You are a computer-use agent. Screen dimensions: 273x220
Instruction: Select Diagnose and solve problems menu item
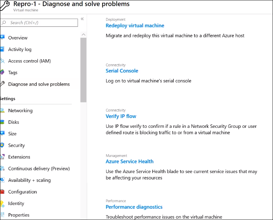(39, 84)
